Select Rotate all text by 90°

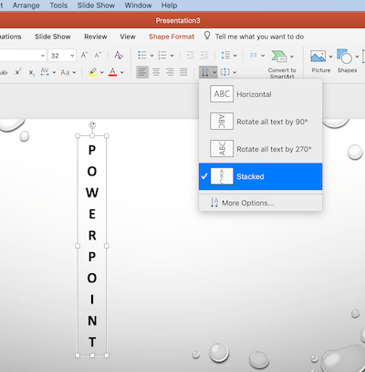pos(260,122)
